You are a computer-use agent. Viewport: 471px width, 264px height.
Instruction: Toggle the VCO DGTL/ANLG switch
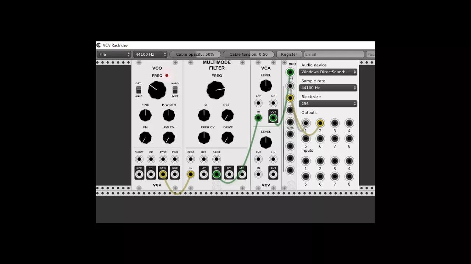(139, 90)
